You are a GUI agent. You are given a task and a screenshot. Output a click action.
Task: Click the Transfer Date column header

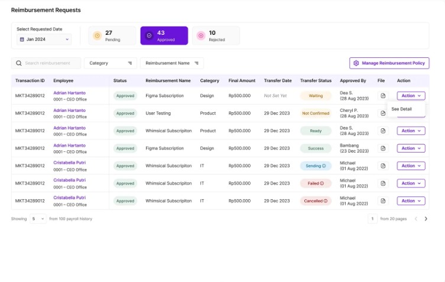[278, 80]
